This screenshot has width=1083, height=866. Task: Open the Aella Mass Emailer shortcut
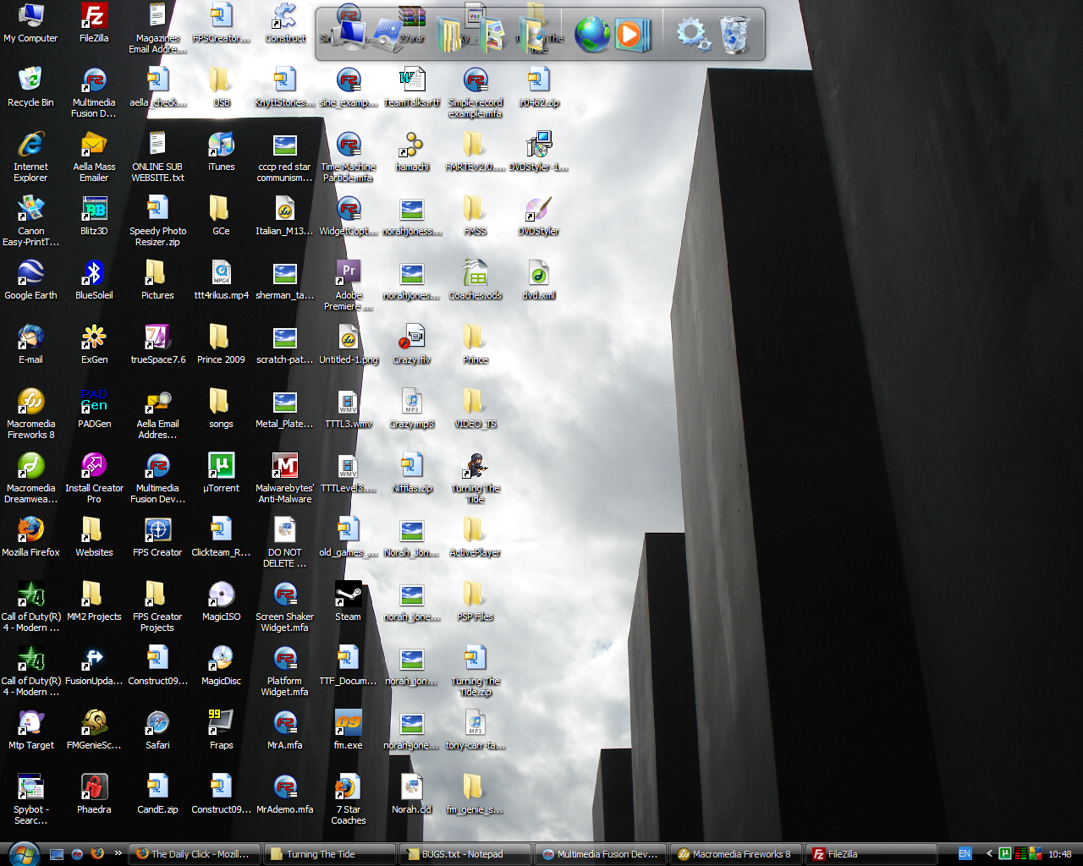click(94, 156)
